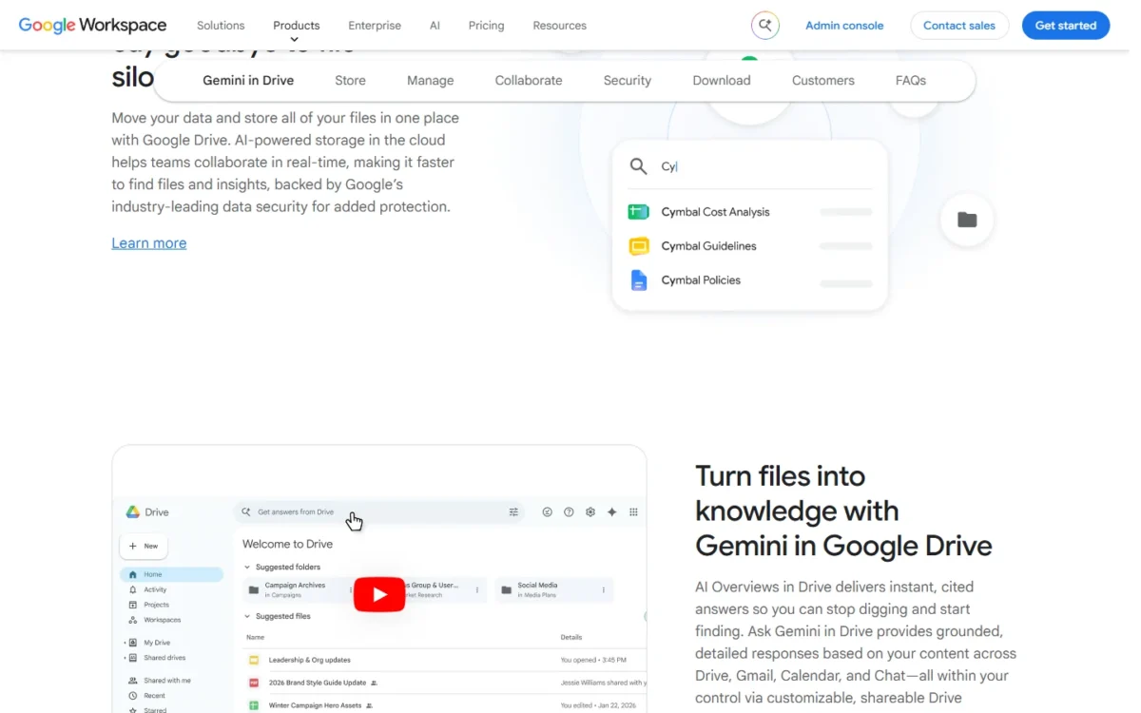The image size is (1141, 713).
Task: Click the Cy search input in illustration
Action: pos(751,166)
